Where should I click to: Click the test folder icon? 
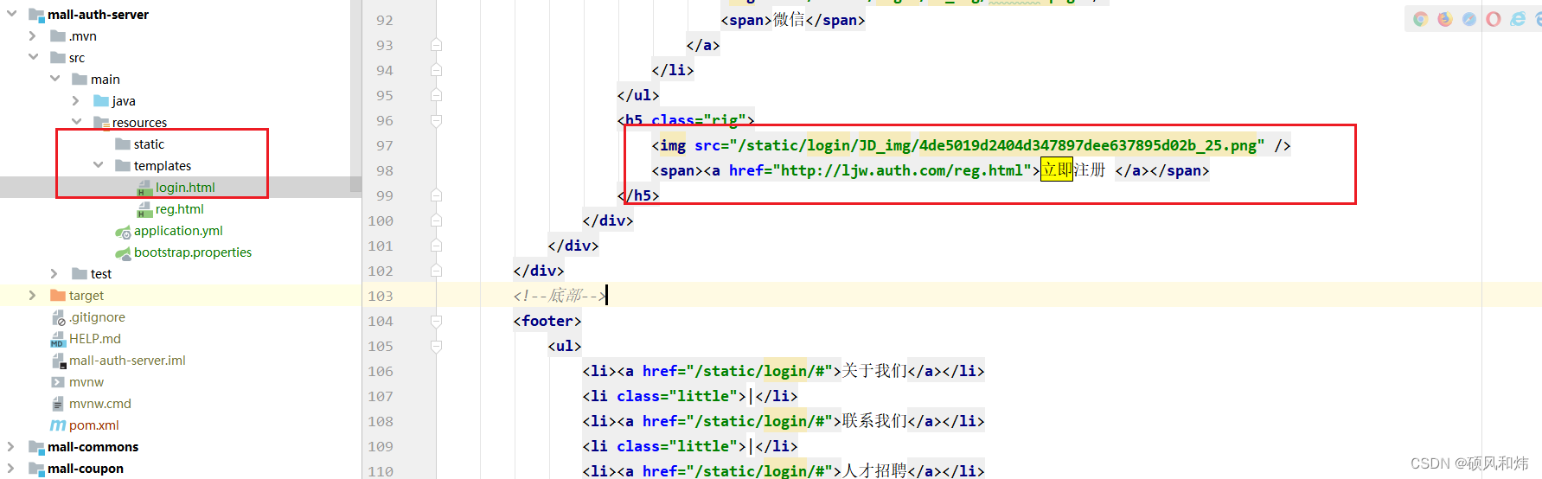click(80, 274)
